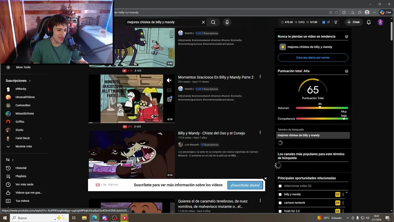The height and width of the screenshot is (222, 394).
Task: Check the cartoon network keyword checkbox
Action: [280, 203]
